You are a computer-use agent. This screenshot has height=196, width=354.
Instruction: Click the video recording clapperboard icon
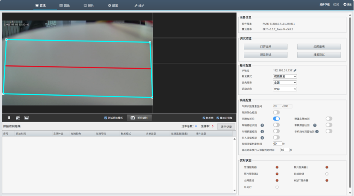[18, 118]
